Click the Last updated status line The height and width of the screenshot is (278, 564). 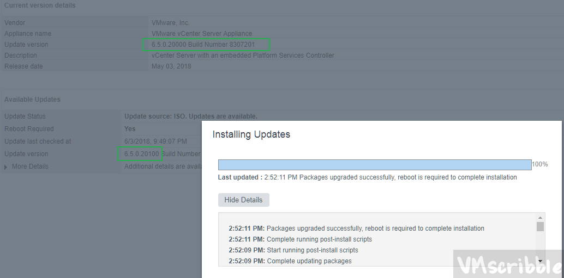(x=367, y=177)
